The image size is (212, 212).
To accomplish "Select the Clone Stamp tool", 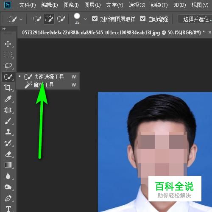I will coord(8,132).
